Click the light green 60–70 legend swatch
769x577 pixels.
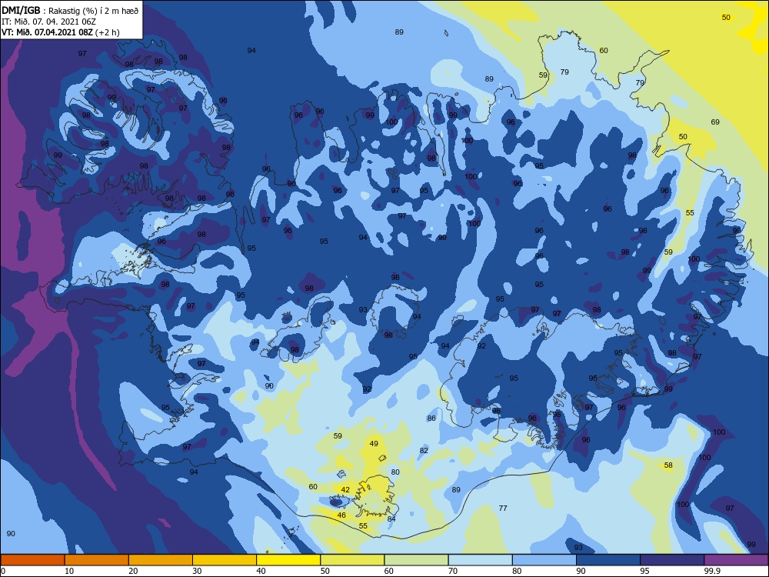pyautogui.click(x=416, y=560)
